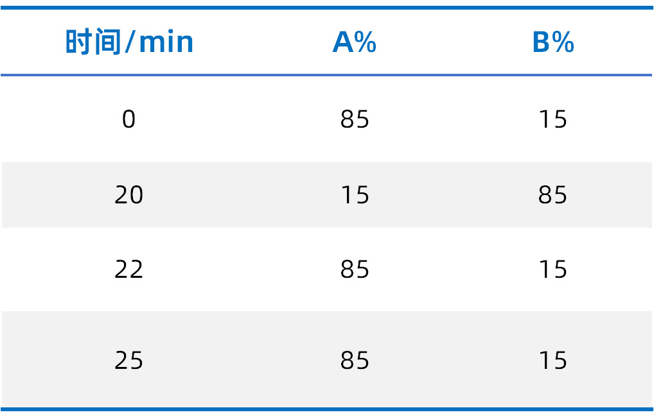Click the time cell showing 22
Screen dimensions: 654x417
pos(129,269)
